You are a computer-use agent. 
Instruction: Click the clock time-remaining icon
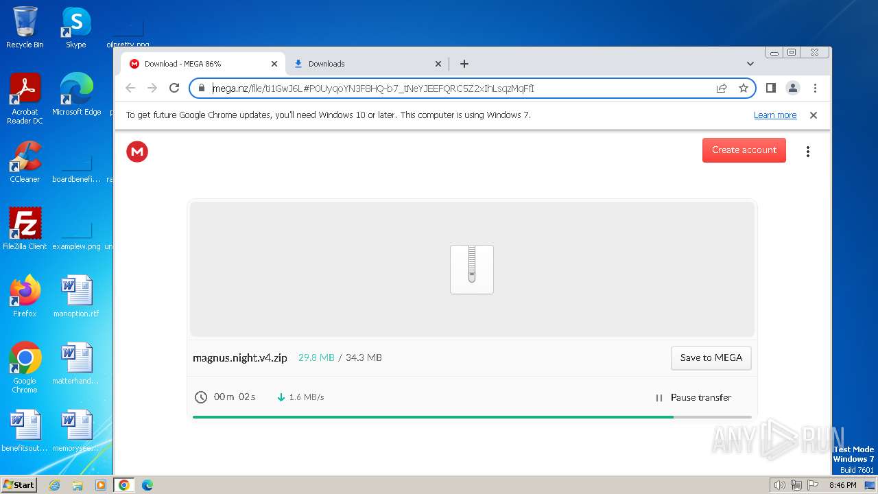(x=201, y=397)
